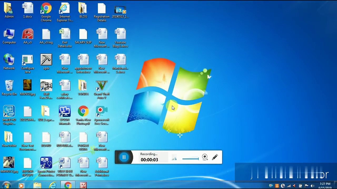
Task: Select the REFUND RECEIPT file
Action: 28,167
